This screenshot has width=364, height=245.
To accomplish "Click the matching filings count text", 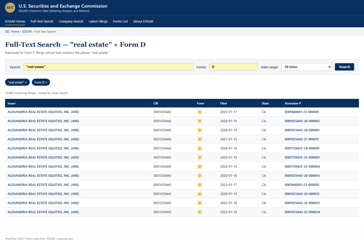I will 36,93.
